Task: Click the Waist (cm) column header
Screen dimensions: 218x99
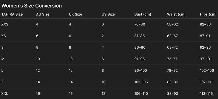Action: [176, 14]
